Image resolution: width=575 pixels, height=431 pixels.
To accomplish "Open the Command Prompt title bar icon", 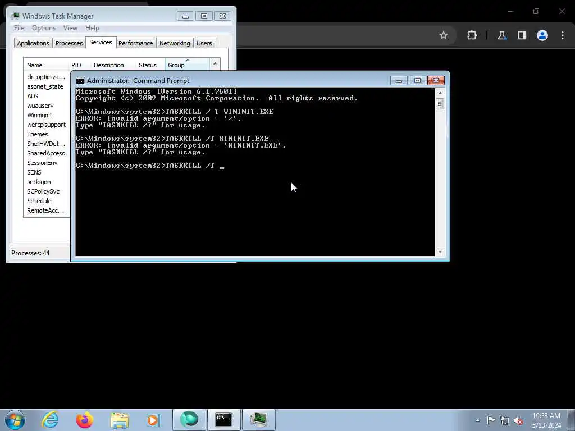I will point(80,81).
